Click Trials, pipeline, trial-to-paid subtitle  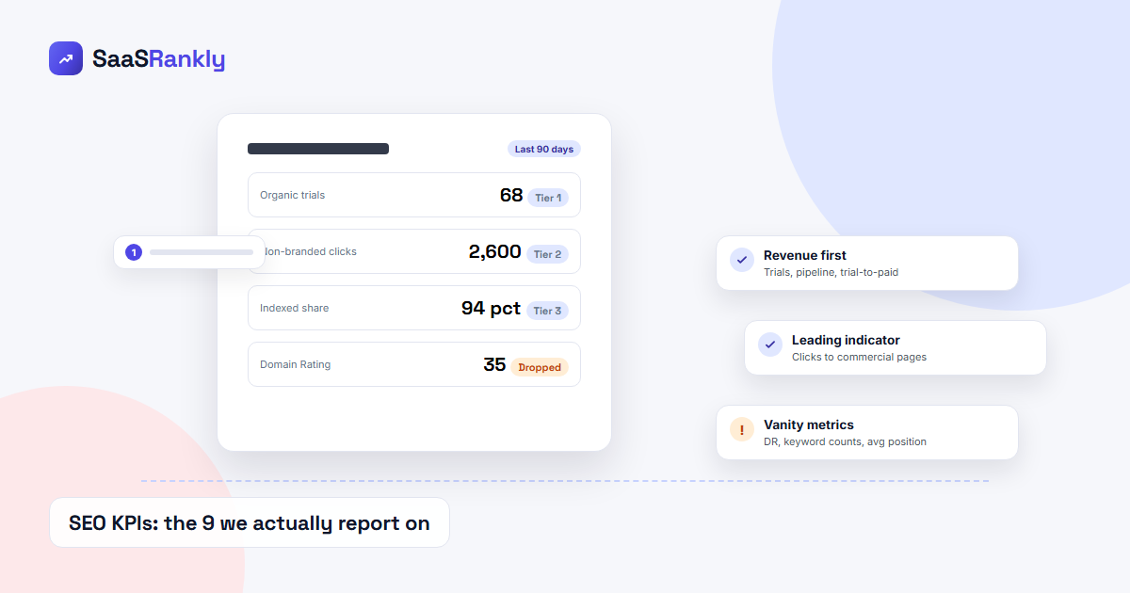pos(831,272)
